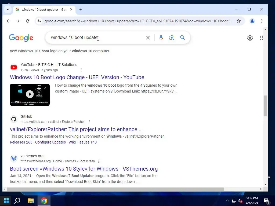Open Windows 10 Boot Logo Change result

point(77,77)
